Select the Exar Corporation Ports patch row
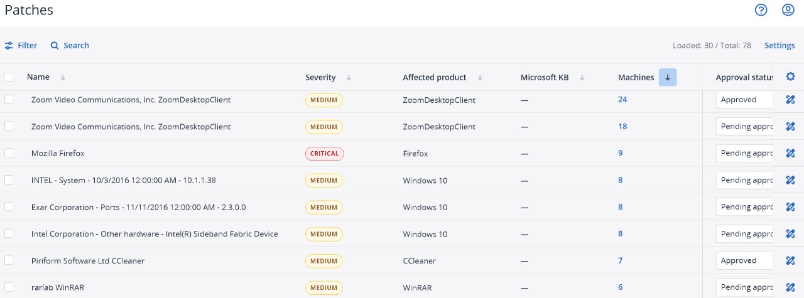Screen dimensions: 804x298 (x=402, y=206)
